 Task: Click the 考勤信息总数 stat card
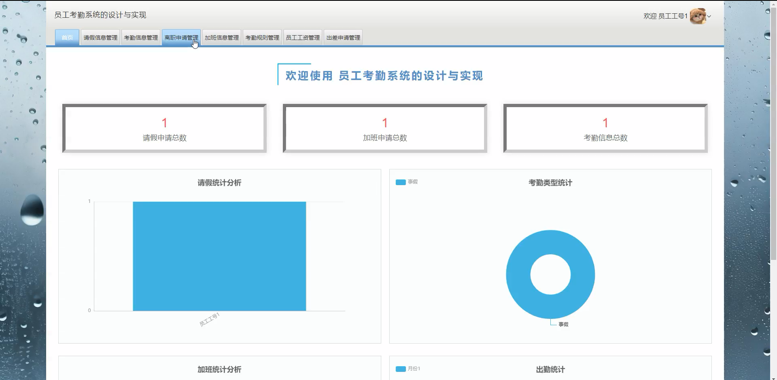(x=605, y=128)
